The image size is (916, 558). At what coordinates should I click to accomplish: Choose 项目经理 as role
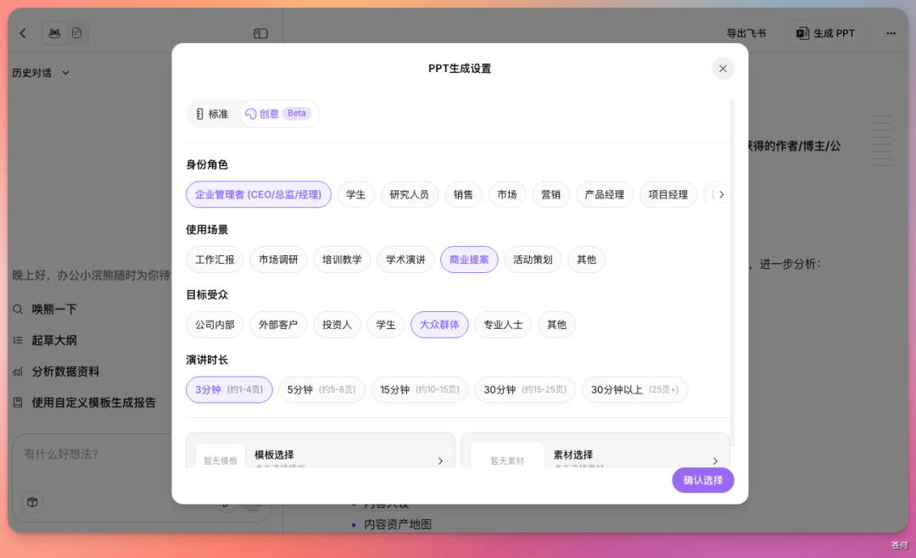pyautogui.click(x=668, y=194)
